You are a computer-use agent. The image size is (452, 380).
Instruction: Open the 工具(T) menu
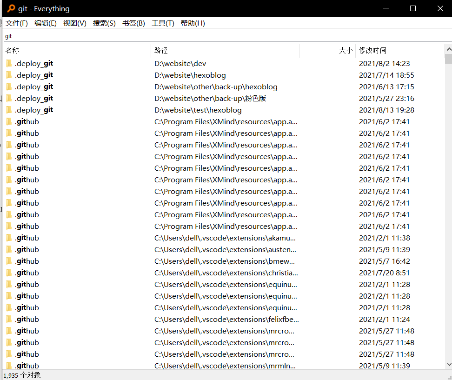pos(163,23)
